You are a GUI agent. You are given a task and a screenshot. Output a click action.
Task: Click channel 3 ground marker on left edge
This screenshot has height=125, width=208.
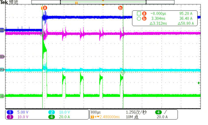[2, 57]
